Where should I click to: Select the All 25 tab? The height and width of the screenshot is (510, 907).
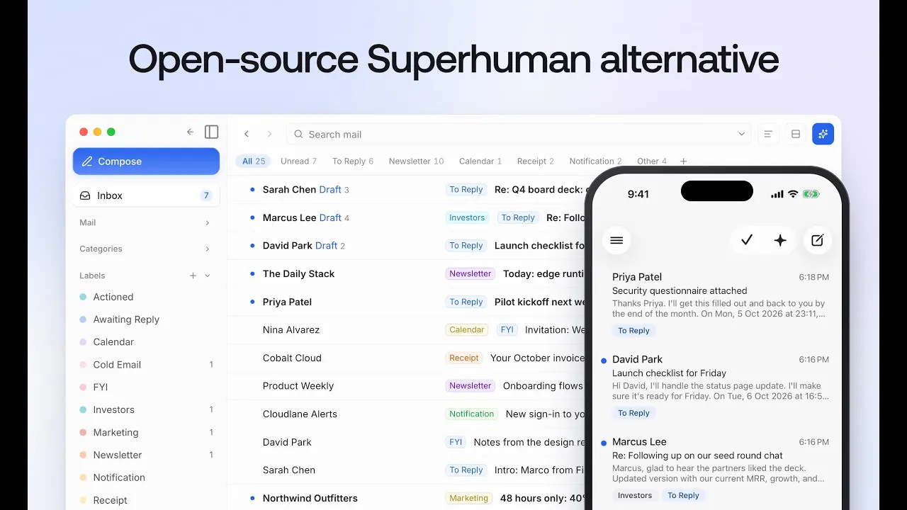point(254,161)
